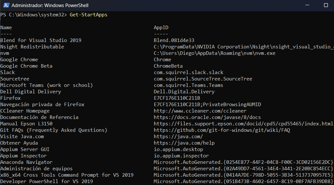Viewport: 334px width, 185px height.
Task: Click the 'Name' column header
Action: [6, 28]
